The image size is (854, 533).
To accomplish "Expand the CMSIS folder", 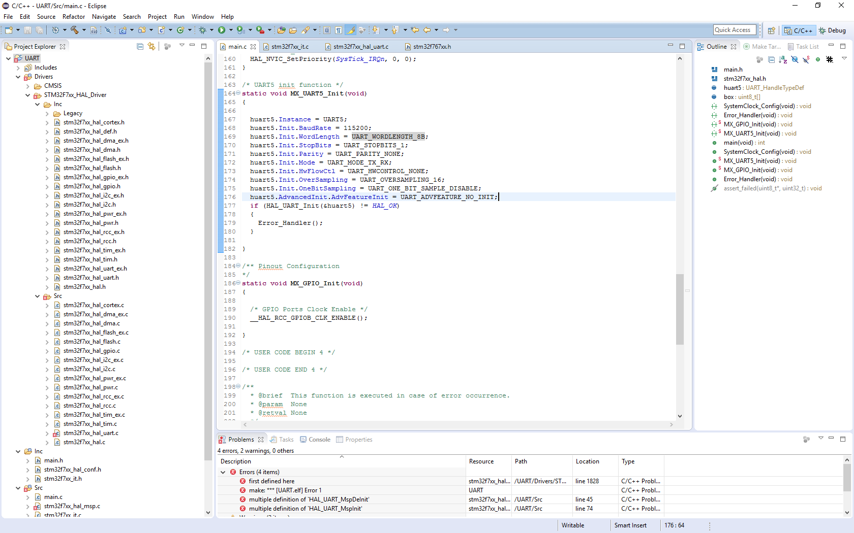I will (x=27, y=86).
